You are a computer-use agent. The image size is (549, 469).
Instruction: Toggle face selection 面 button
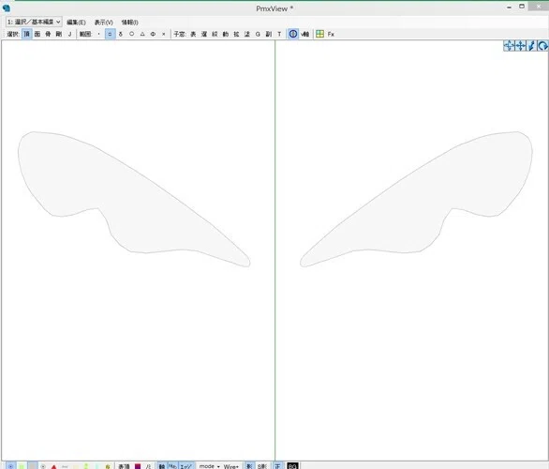37,34
